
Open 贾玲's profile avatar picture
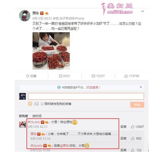[x=25, y=16]
